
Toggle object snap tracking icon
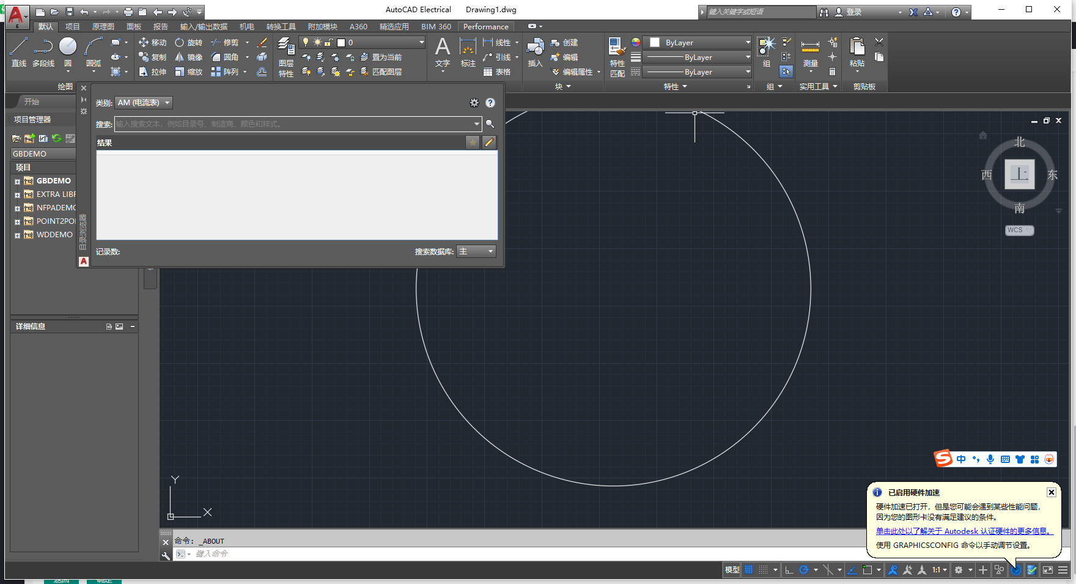pyautogui.click(x=852, y=570)
